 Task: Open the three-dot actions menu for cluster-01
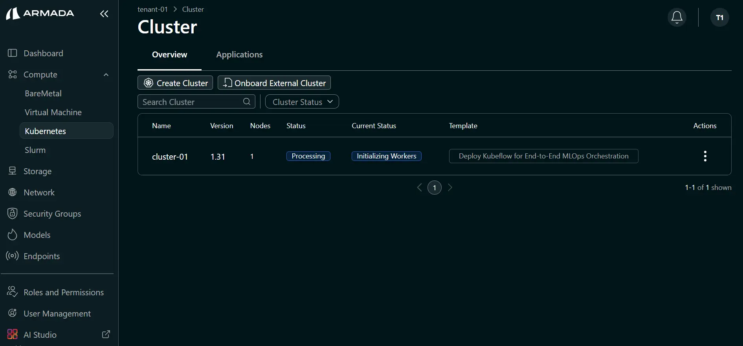coord(705,156)
